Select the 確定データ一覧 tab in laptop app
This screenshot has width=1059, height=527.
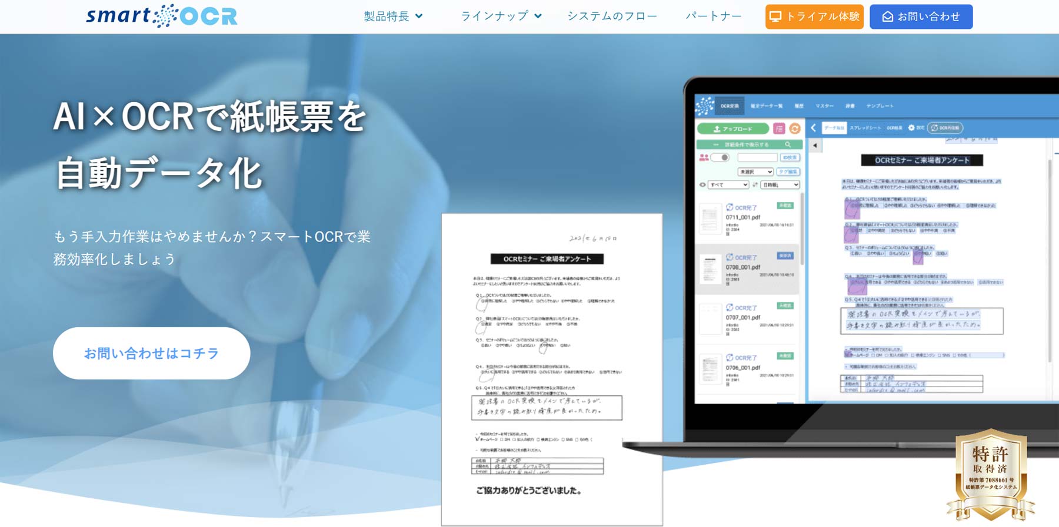click(x=767, y=106)
